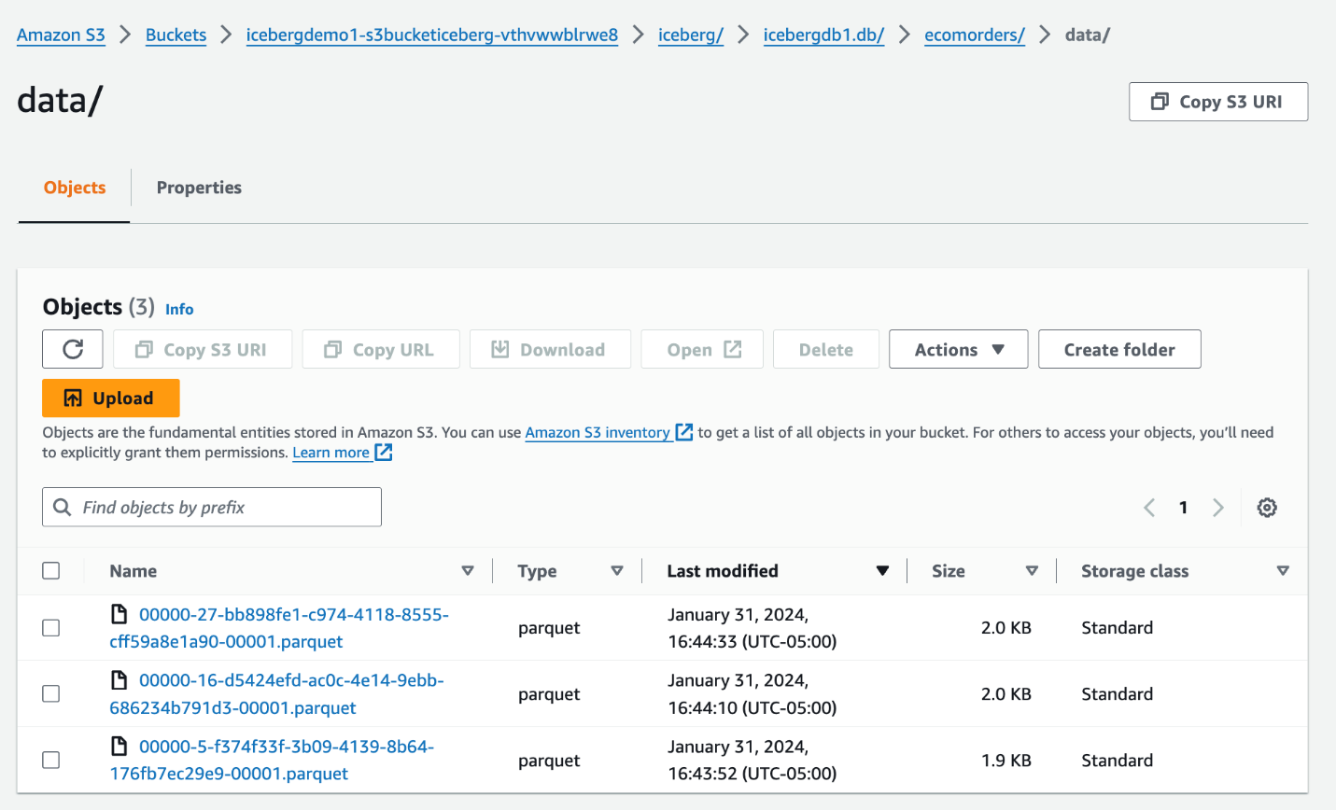The width and height of the screenshot is (1336, 810).
Task: Click file icon of 00000-27 parquet object
Action: (120, 614)
